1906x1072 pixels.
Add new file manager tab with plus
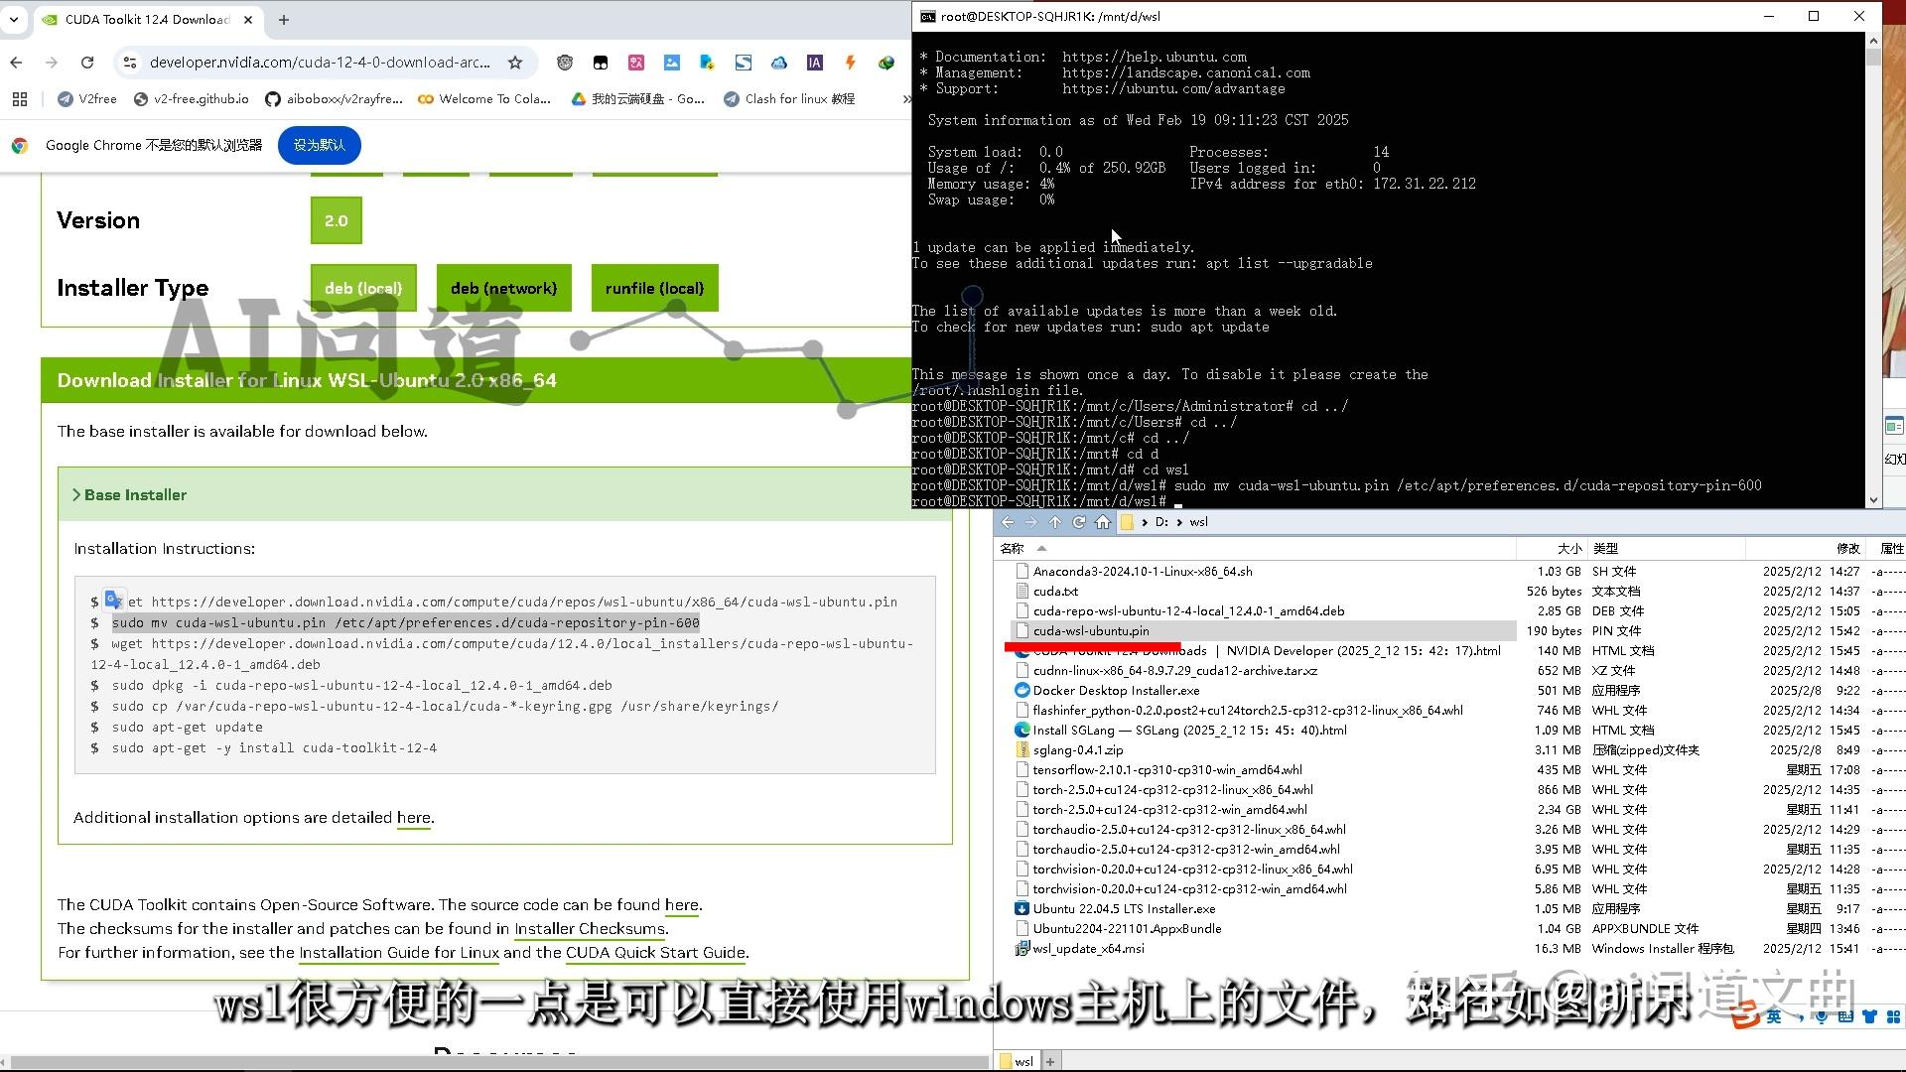pos(1050,1061)
